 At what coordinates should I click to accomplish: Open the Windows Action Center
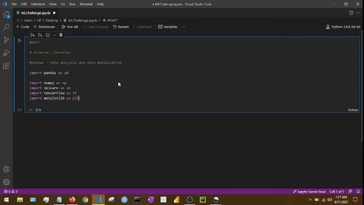pos(355,200)
